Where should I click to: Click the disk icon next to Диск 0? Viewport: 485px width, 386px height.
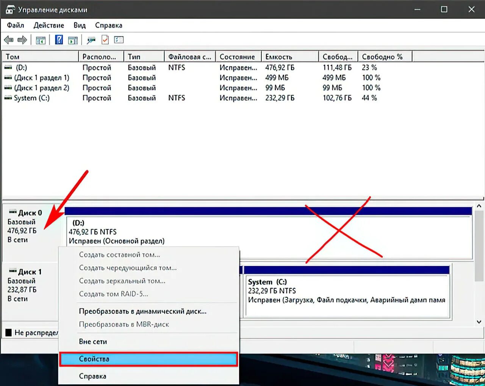click(13, 212)
